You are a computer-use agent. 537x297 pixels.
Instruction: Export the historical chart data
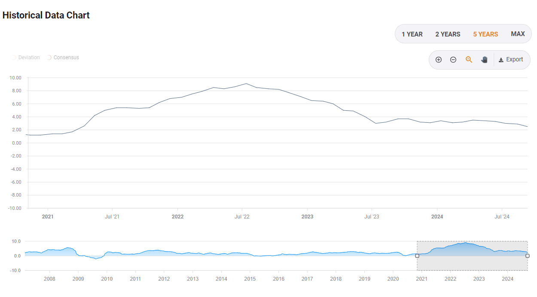tap(511, 60)
